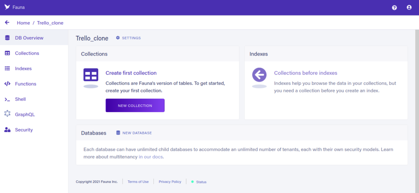This screenshot has height=193, width=419.
Task: Open Shell in the sidebar
Action: (x=34, y=99)
